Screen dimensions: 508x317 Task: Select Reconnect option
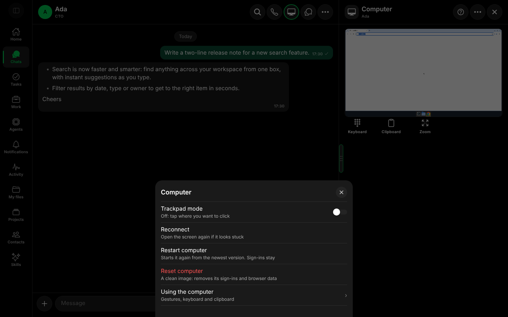pos(254,233)
